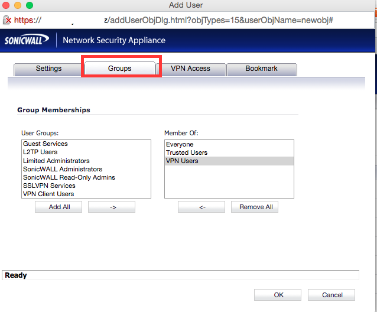The width and height of the screenshot is (377, 312).
Task: Select L2TP Users in User Groups
Action: 86,152
